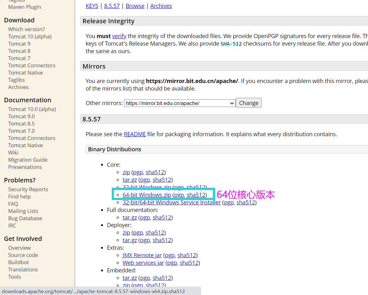Open the Browse link
368x295 pixels.
pyautogui.click(x=135, y=6)
